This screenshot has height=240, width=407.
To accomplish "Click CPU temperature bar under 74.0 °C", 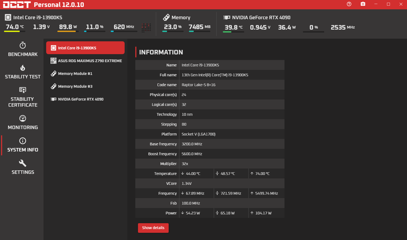I will (15, 31).
